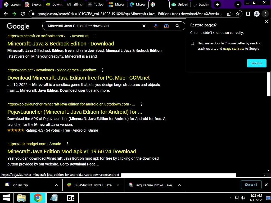Switch to the Вирусы tab
The image size is (271, 203).
tap(34, 4)
